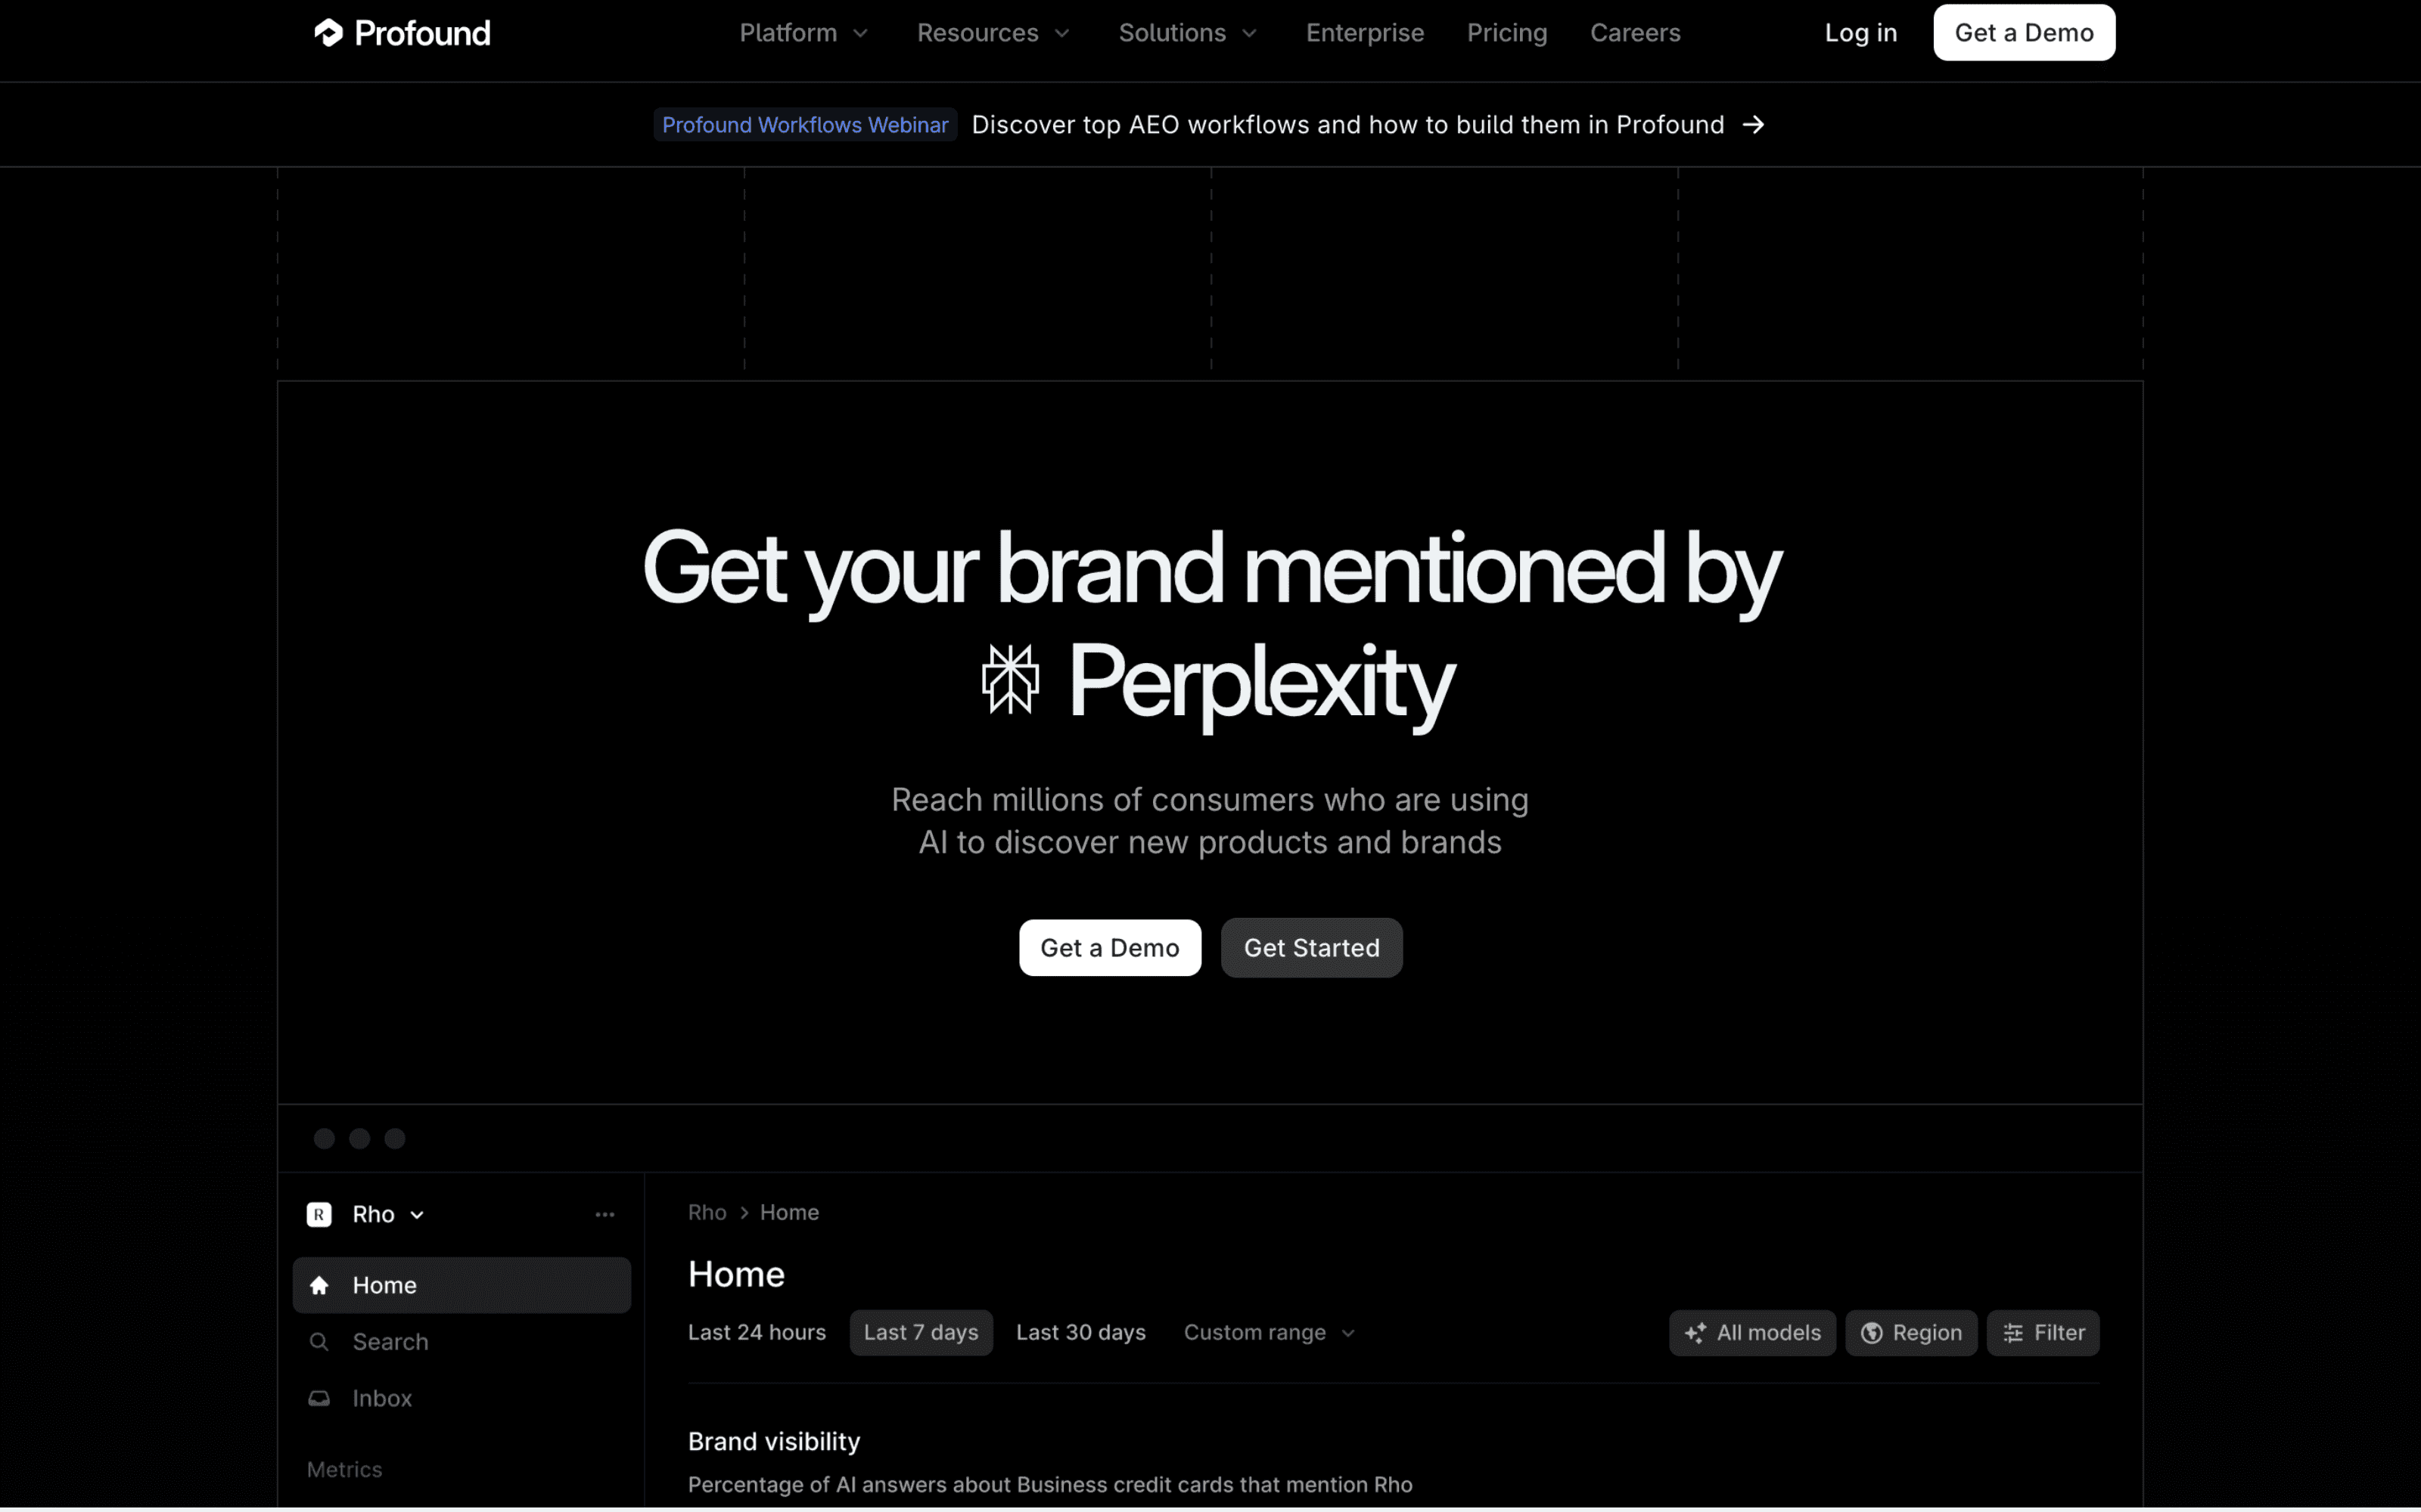Select the Last 24 hours time range

757,1331
